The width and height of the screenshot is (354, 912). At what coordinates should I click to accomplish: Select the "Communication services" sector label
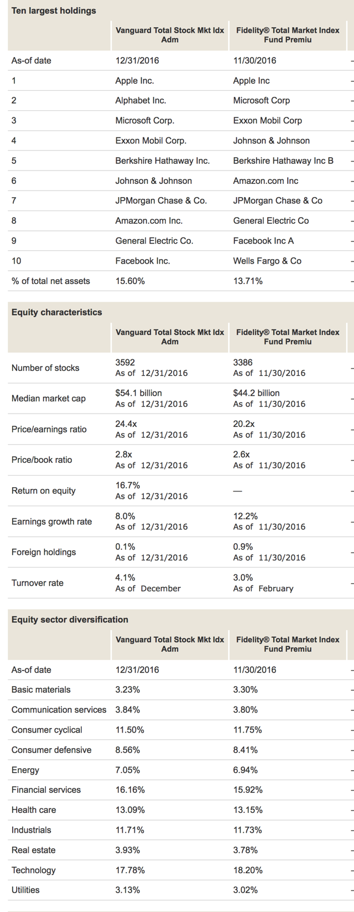click(59, 710)
